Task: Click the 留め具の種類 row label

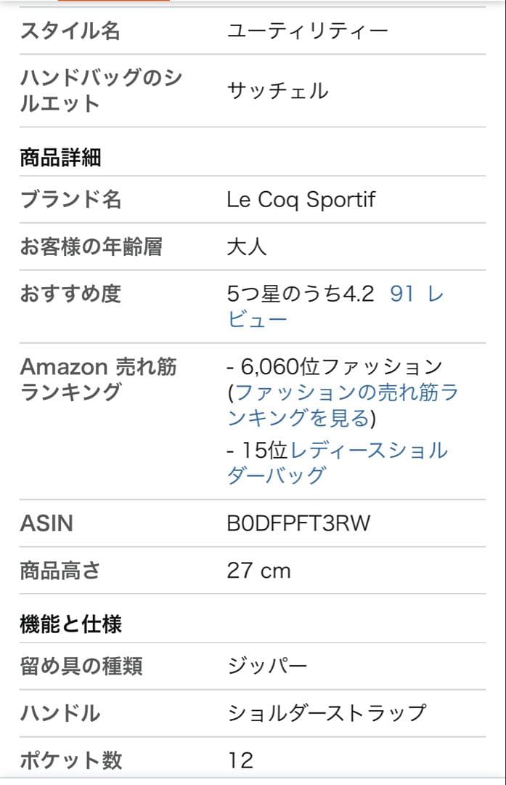Action: click(x=81, y=666)
